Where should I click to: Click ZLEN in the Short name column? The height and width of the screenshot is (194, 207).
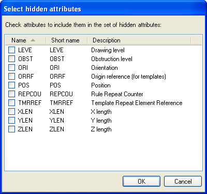point(56,129)
